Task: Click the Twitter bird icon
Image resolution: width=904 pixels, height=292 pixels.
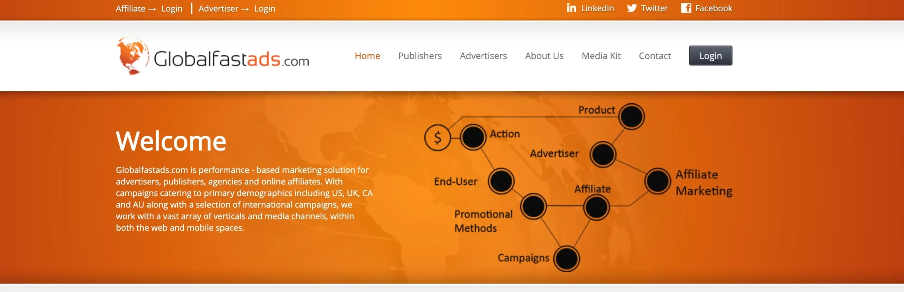Action: (x=632, y=8)
